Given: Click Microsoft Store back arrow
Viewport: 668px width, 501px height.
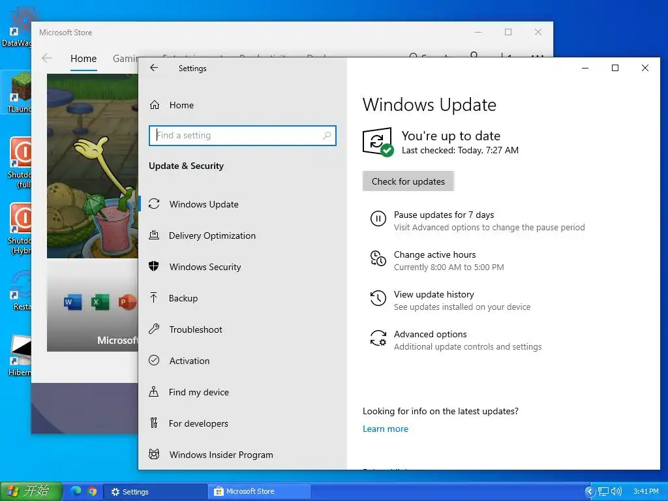Looking at the screenshot, I should tap(47, 58).
